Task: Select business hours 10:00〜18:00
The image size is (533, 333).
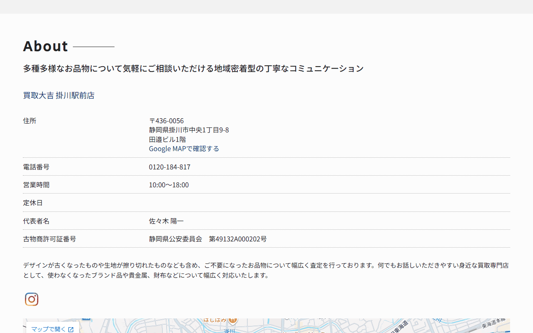Action: click(x=169, y=185)
